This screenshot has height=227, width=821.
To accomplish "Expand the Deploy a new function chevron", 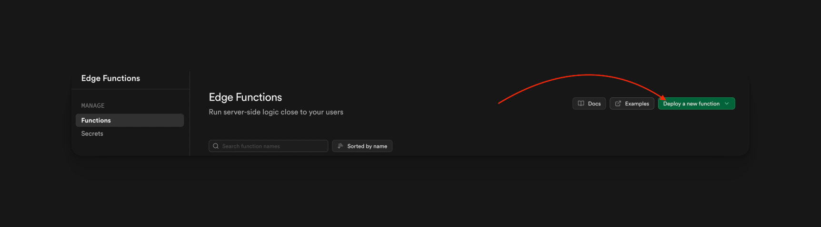I will point(727,104).
